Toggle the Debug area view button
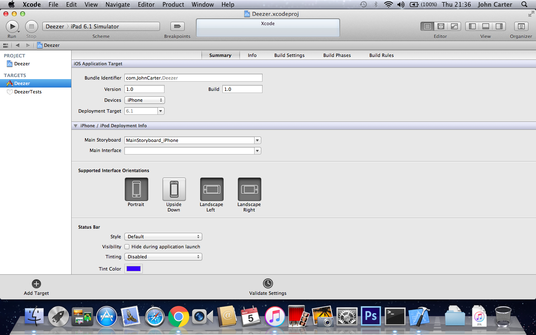The height and width of the screenshot is (335, 536). [486, 26]
